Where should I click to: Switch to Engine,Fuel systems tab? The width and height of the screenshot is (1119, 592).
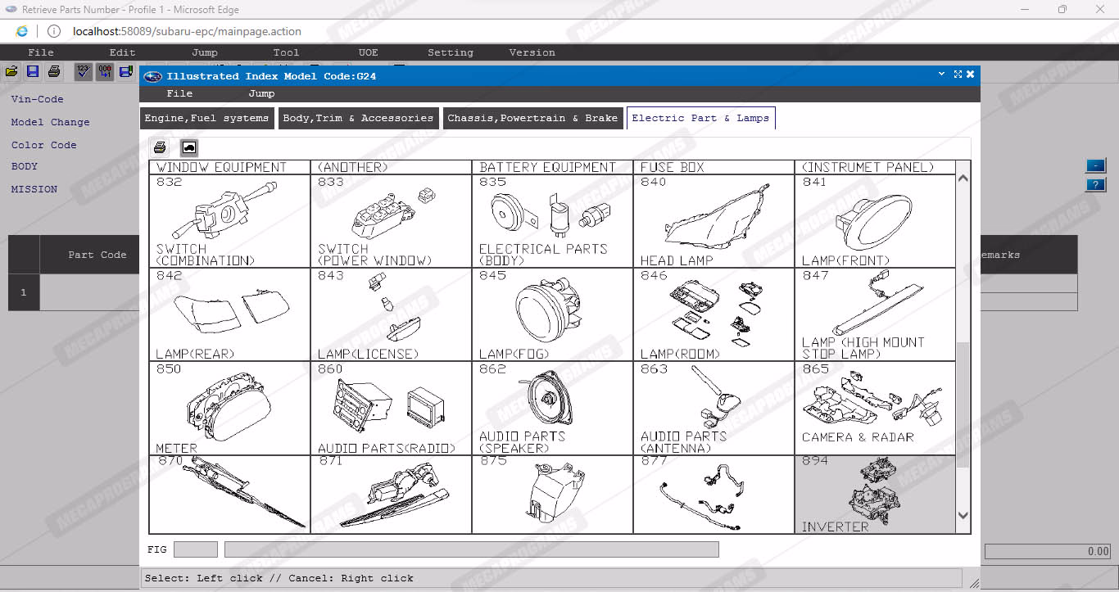pyautogui.click(x=206, y=118)
